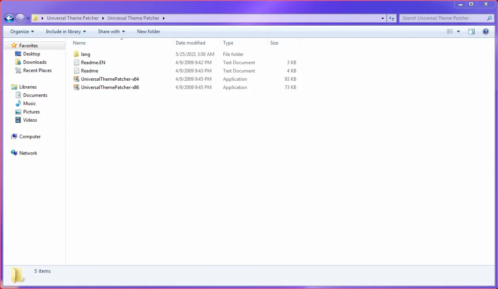Click the New folder button
498x289 pixels.
149,31
